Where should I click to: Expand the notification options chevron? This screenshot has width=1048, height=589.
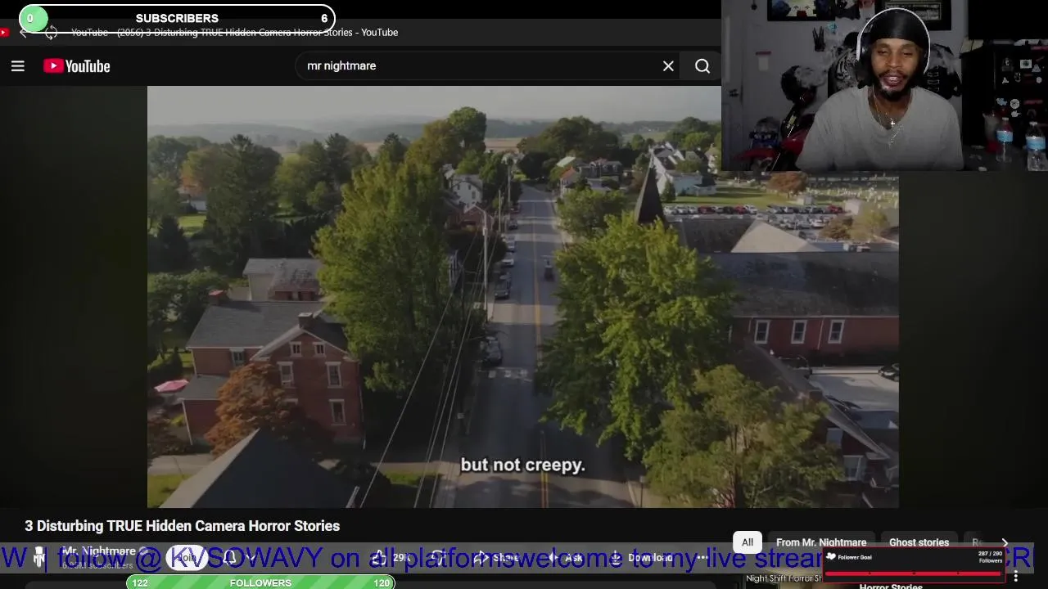pos(251,558)
